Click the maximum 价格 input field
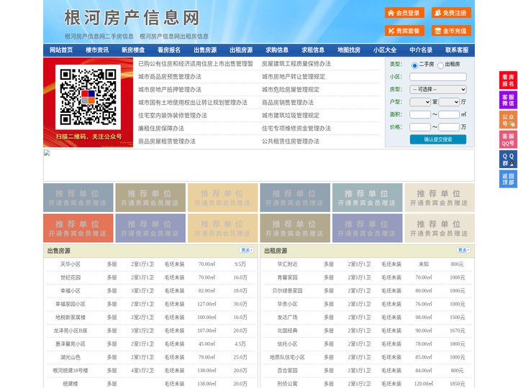Image resolution: width=518 pixels, height=388 pixels. pyautogui.click(x=449, y=127)
